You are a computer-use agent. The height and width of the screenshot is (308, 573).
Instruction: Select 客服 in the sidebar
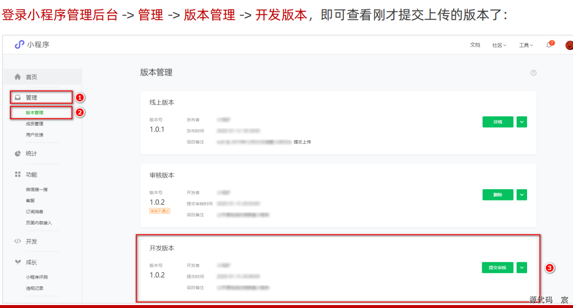pos(30,201)
